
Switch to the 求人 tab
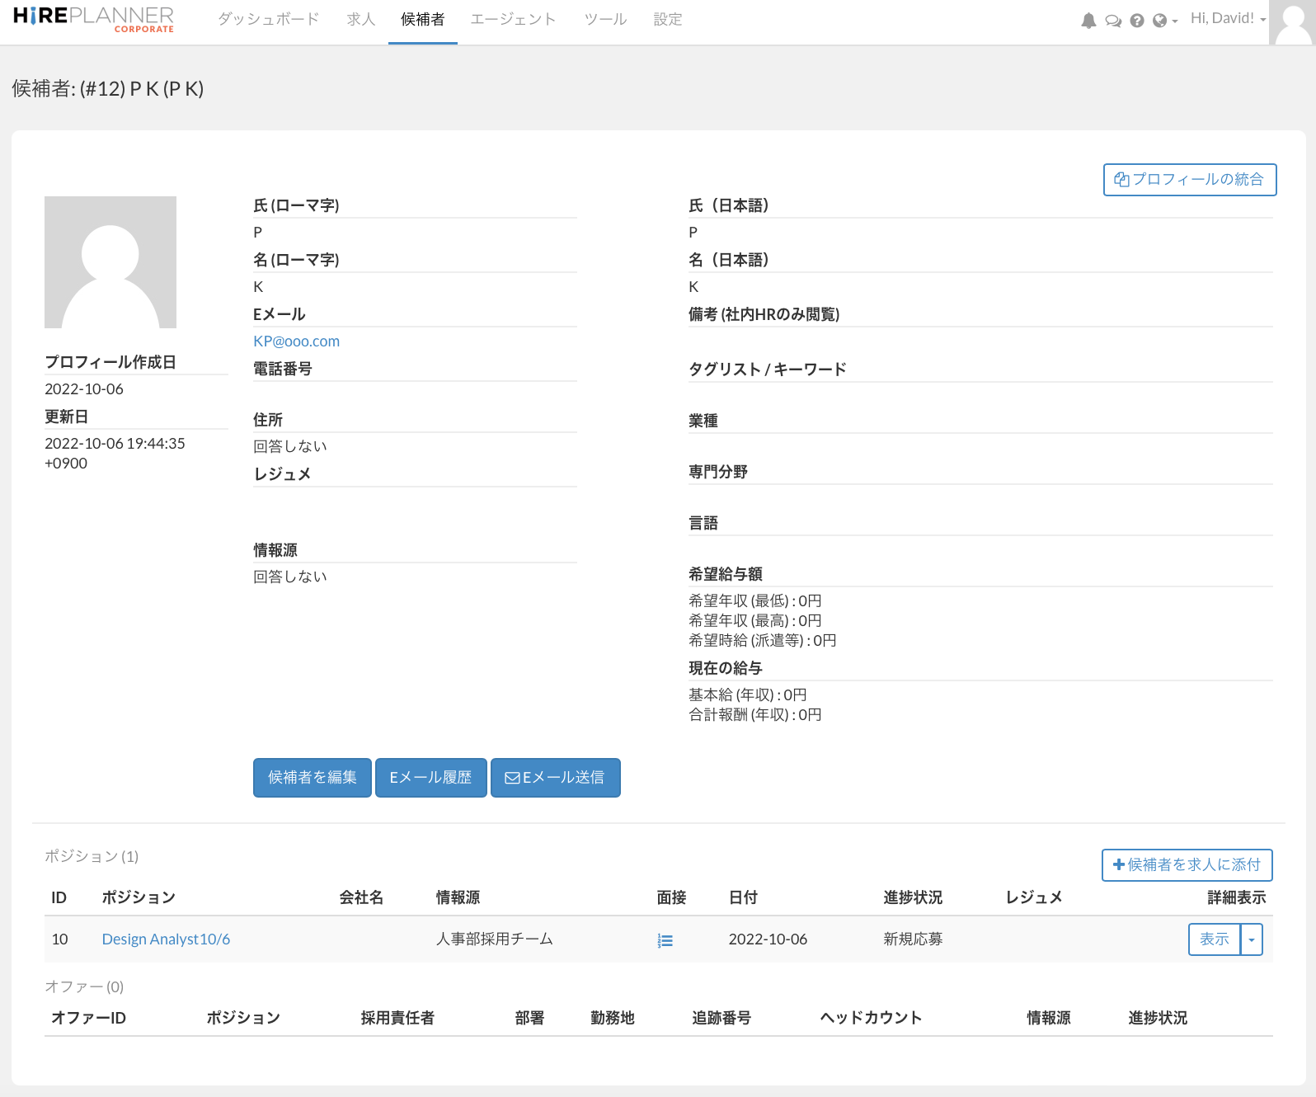pyautogui.click(x=361, y=19)
